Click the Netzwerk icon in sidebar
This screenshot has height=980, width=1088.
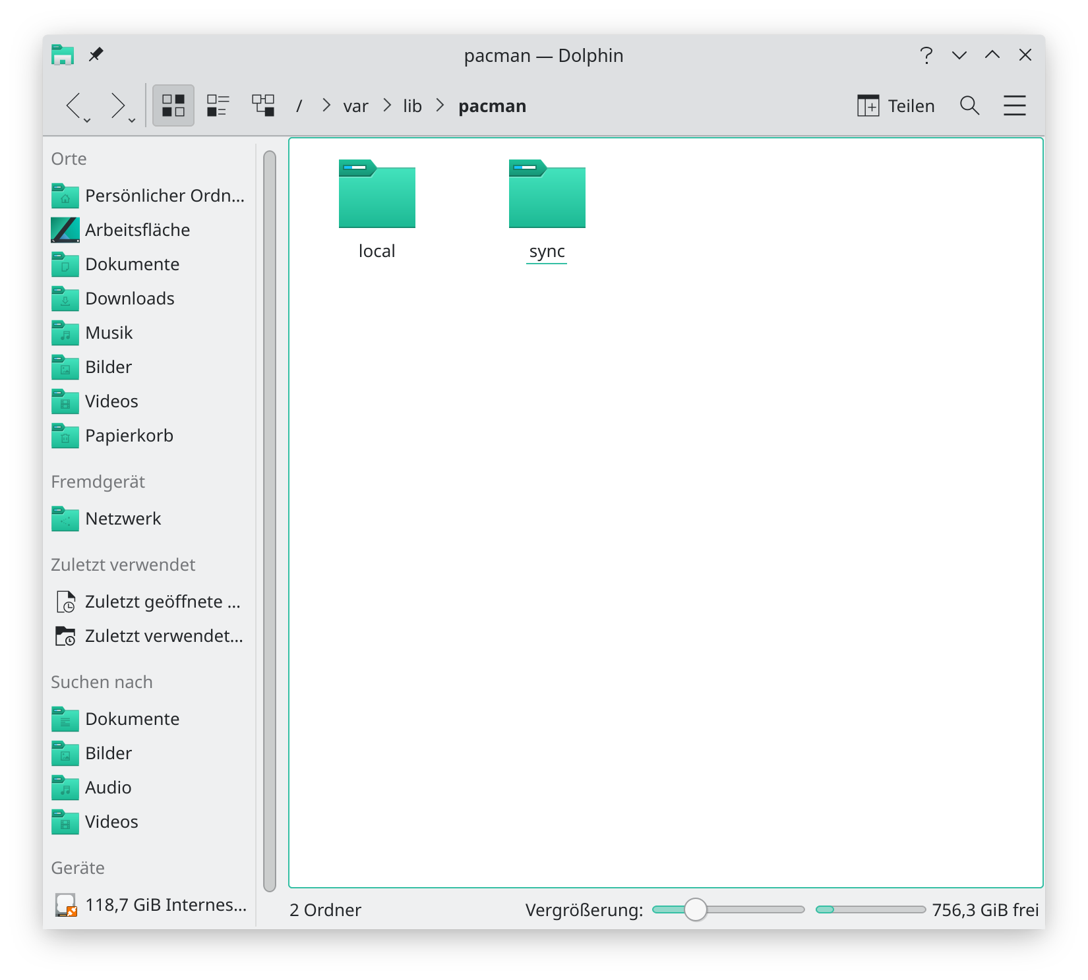(x=65, y=519)
